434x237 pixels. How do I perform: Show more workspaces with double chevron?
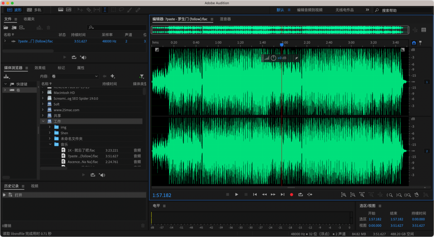367,10
